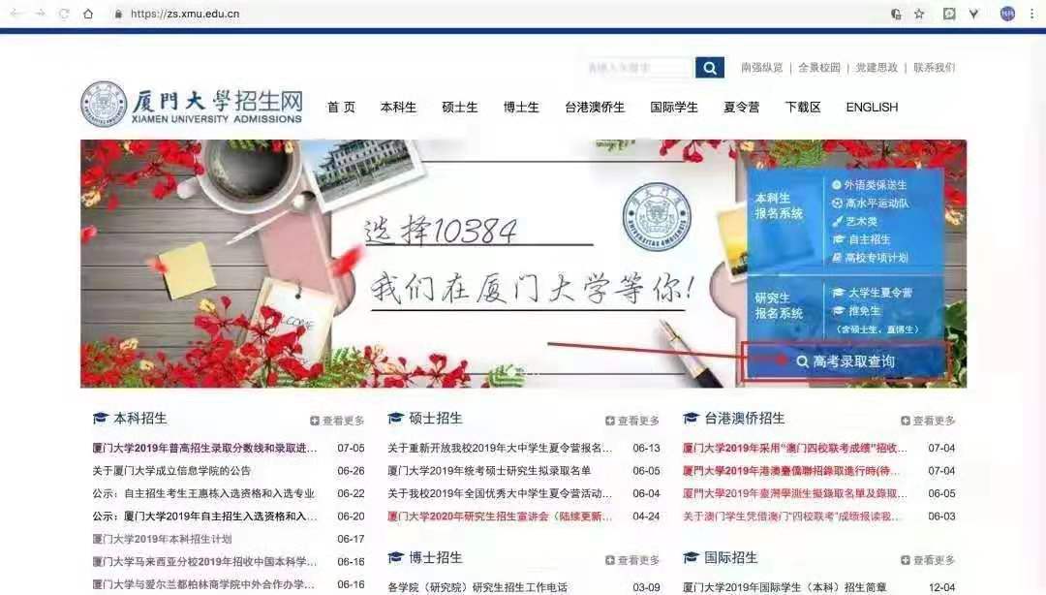This screenshot has width=1046, height=595.
Task: Expand more 台港澳侨招生 news via 查看更多
Action: click(x=928, y=421)
